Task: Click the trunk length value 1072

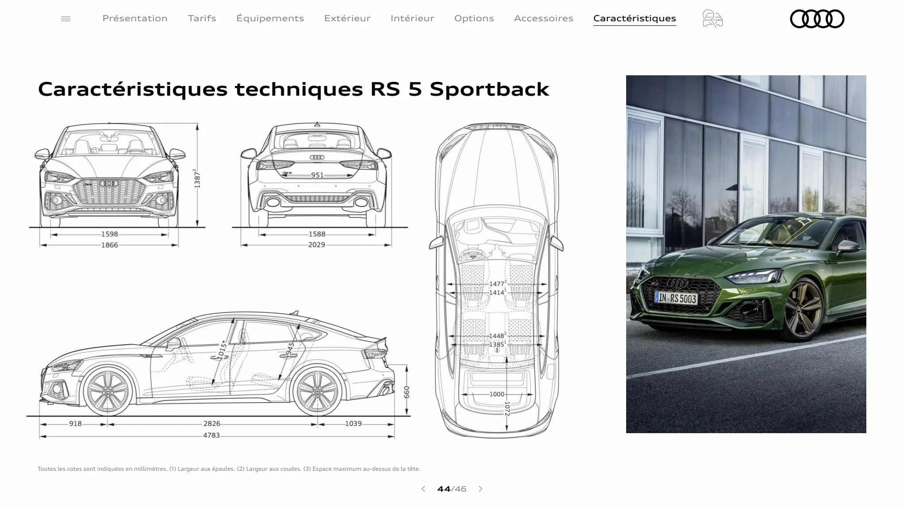Action: click(x=507, y=409)
